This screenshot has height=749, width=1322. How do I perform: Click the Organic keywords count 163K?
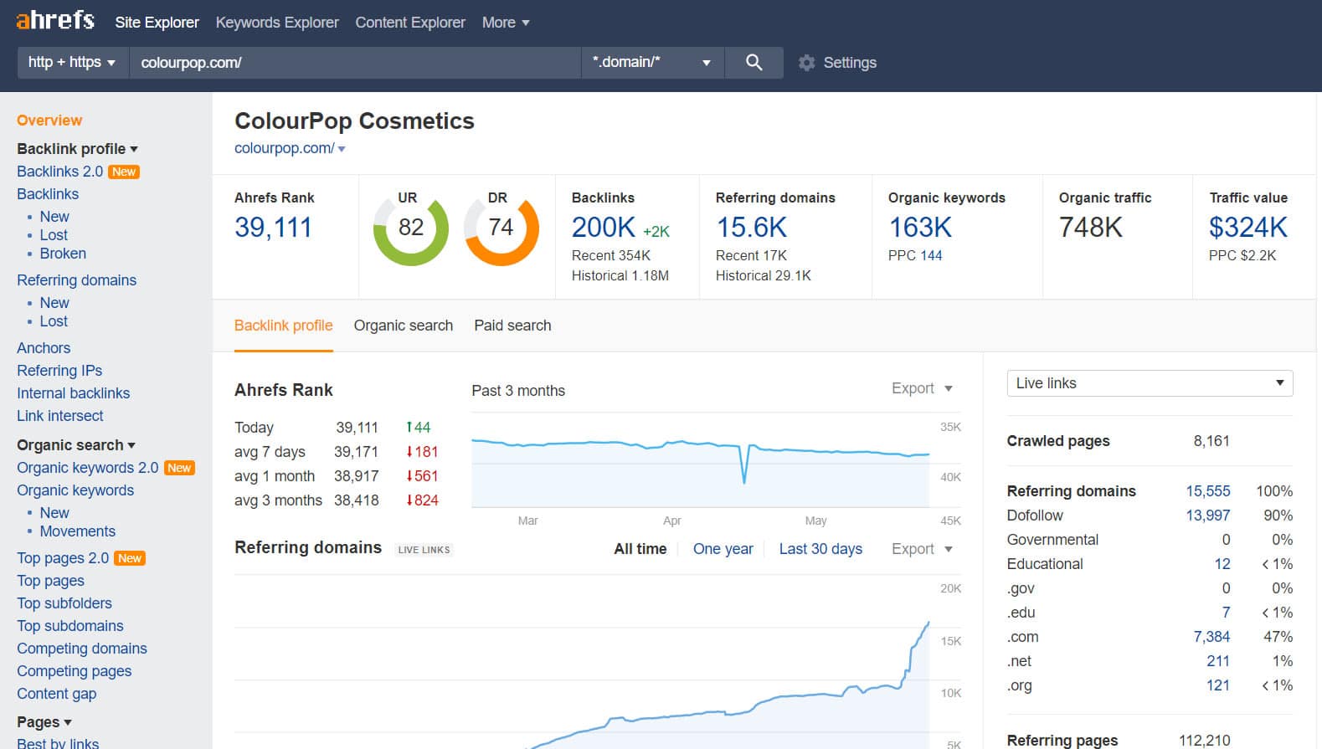(920, 228)
